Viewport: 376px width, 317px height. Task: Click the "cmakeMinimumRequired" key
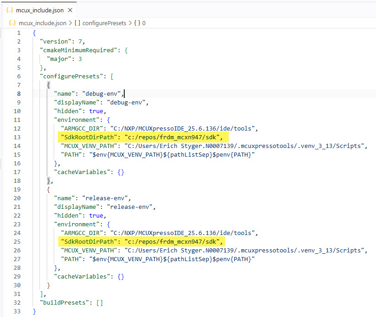click(78, 50)
